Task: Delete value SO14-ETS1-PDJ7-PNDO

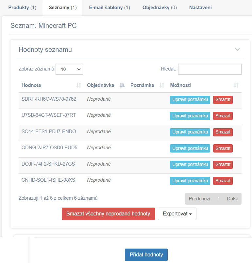Action: (223, 132)
